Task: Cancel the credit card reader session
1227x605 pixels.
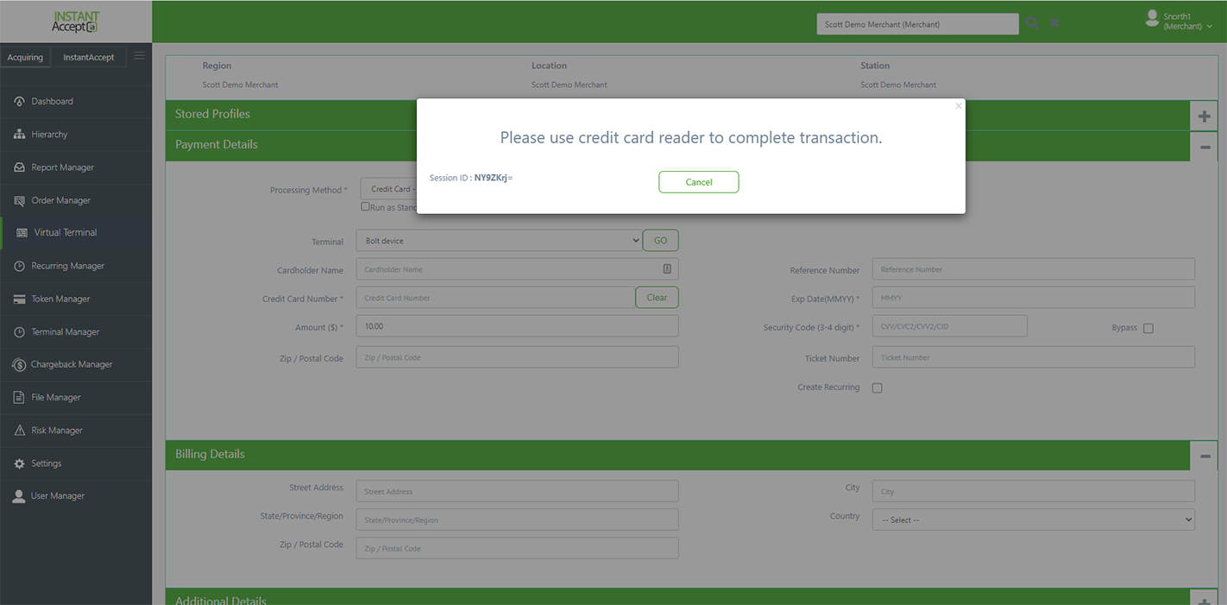Action: (699, 182)
